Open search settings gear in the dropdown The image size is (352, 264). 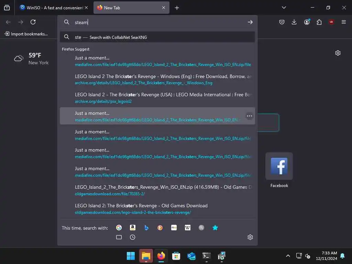coord(250,237)
